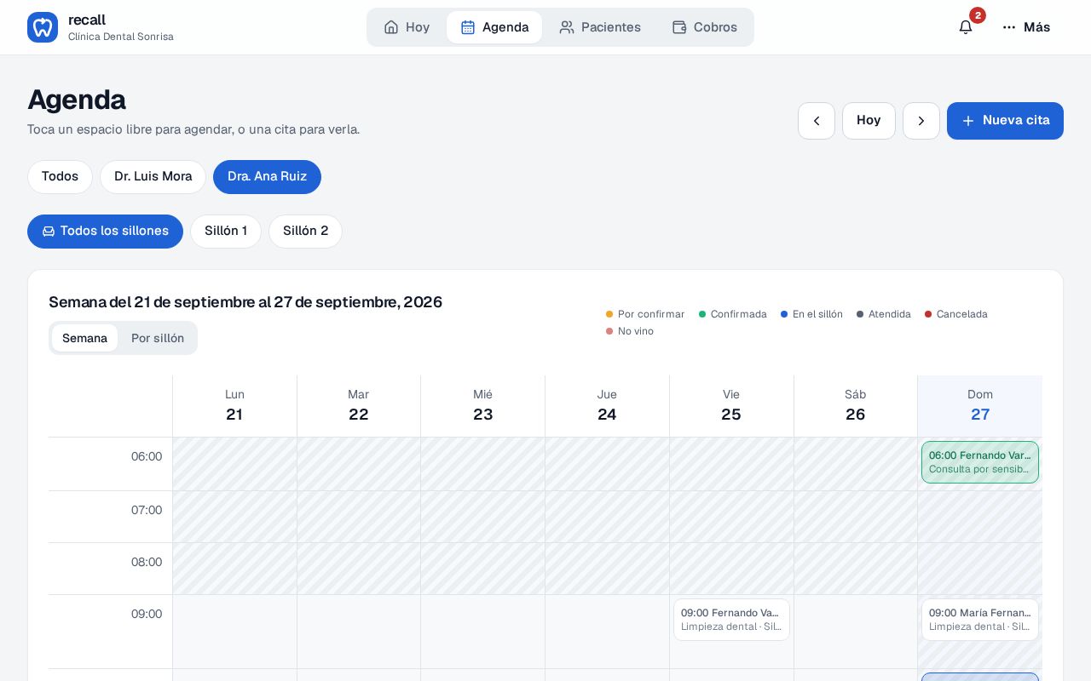1091x681 pixels.
Task: Click the Agenda page heading
Action: click(x=77, y=100)
